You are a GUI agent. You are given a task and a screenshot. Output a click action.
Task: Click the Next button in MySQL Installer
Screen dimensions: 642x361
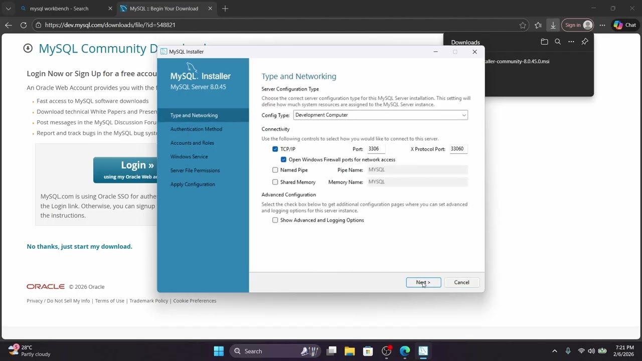423,282
